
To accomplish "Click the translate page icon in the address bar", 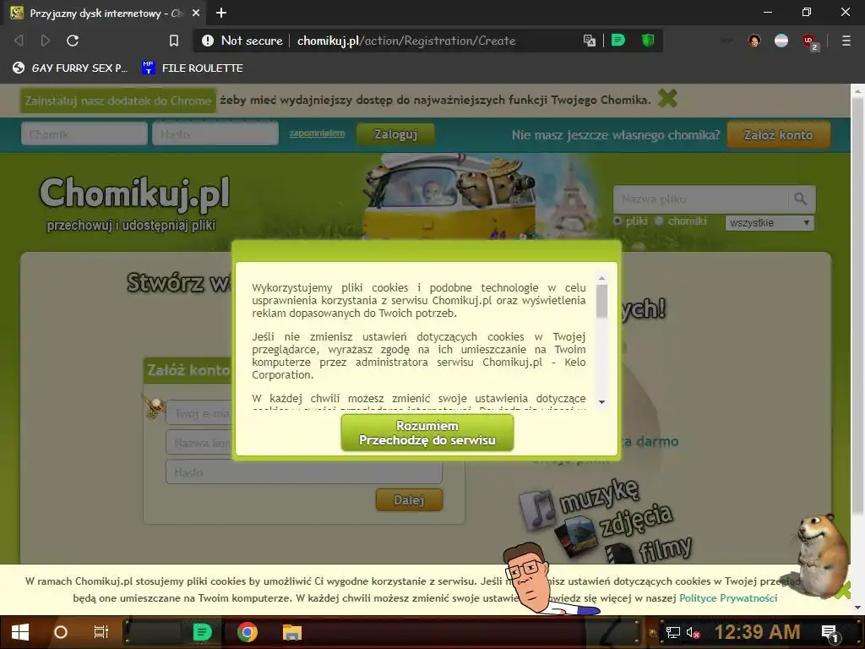I will coord(589,41).
